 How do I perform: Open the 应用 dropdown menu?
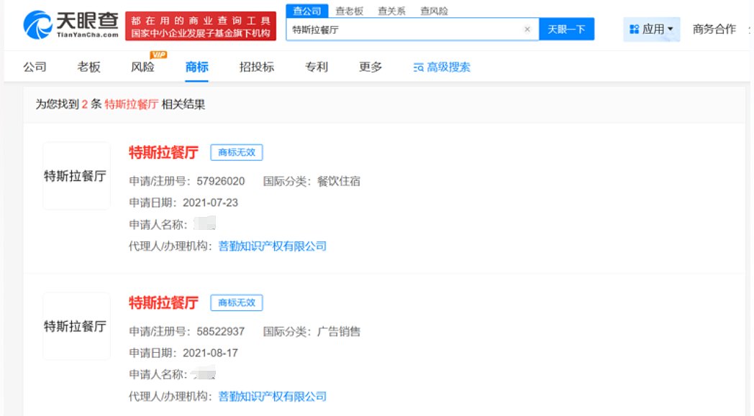[x=652, y=29]
